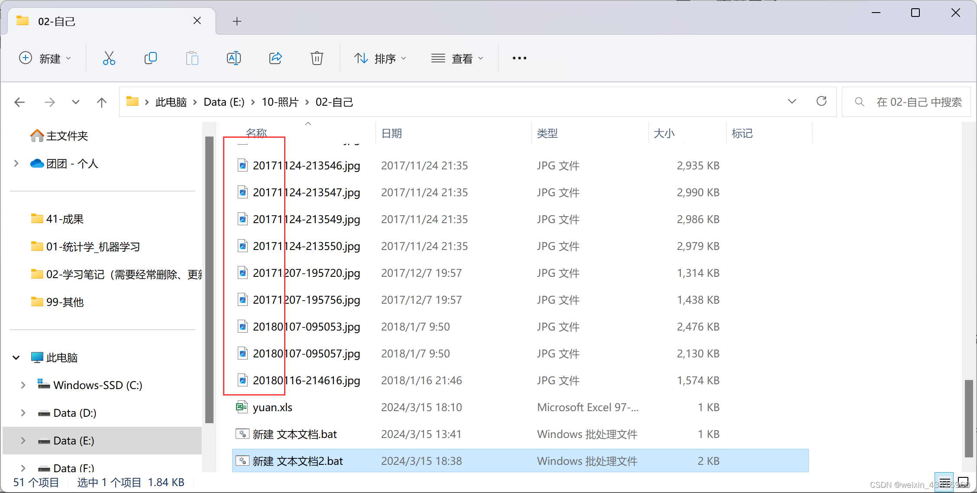
Task: Switch to details view in status bar
Action: point(945,482)
